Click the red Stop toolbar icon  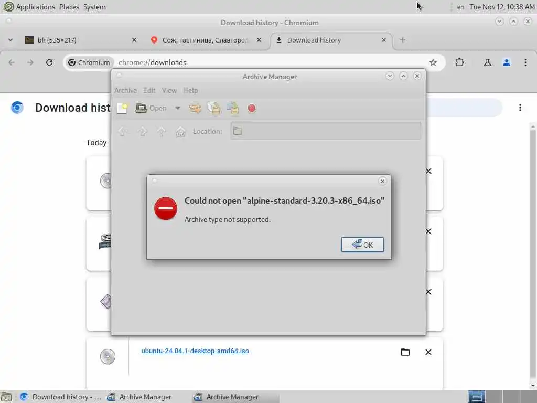point(252,108)
